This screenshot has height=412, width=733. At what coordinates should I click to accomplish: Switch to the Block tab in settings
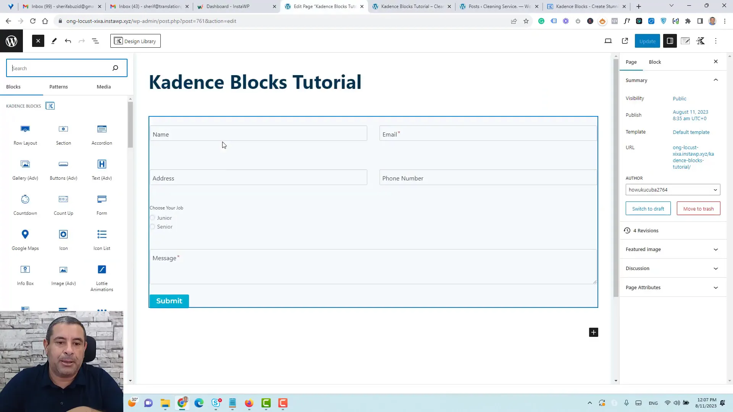pyautogui.click(x=655, y=61)
